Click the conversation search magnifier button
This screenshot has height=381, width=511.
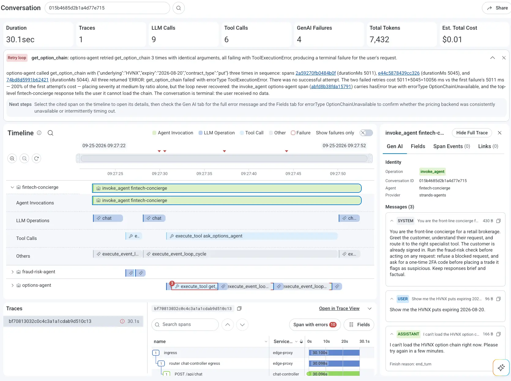point(179,8)
